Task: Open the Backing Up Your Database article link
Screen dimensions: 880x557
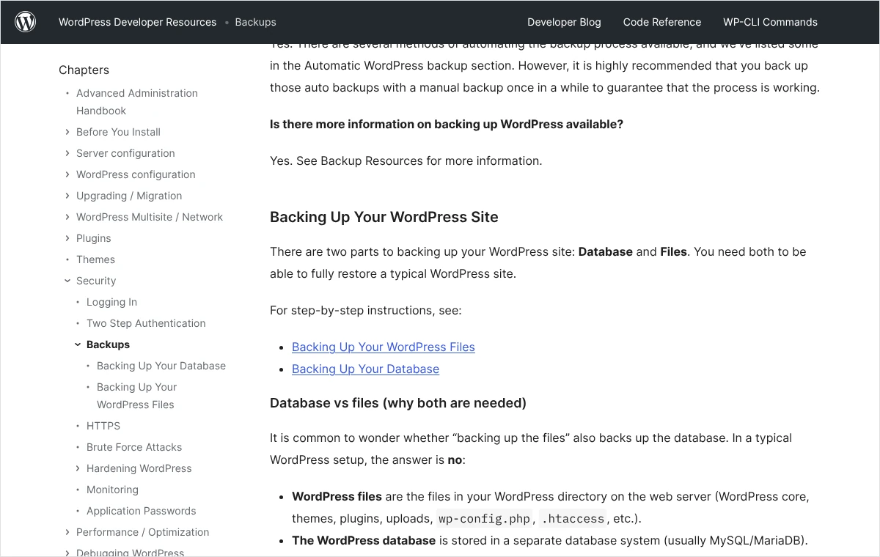Action: pos(365,369)
